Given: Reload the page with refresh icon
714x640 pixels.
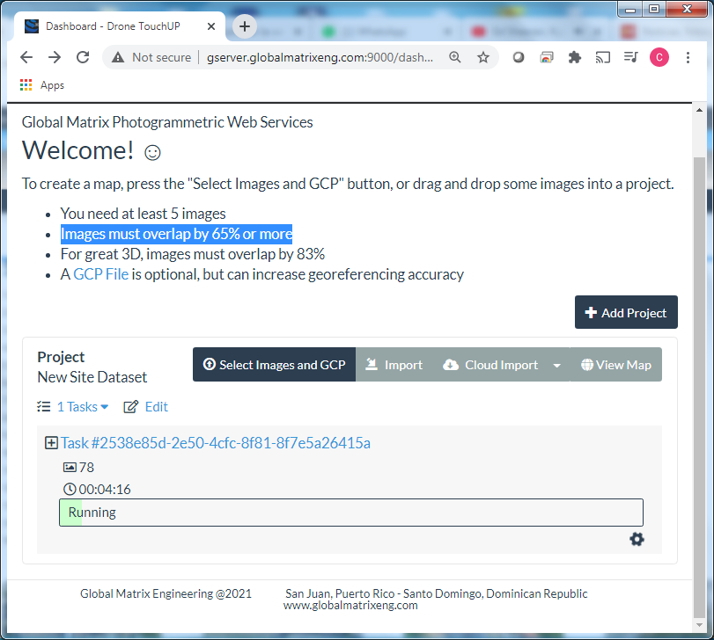Looking at the screenshot, I should (x=83, y=57).
